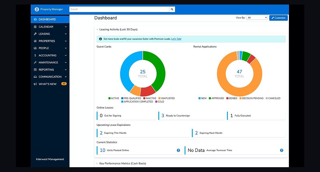Open the Units Posted Online card
The width and height of the screenshot is (320, 172).
139,150
